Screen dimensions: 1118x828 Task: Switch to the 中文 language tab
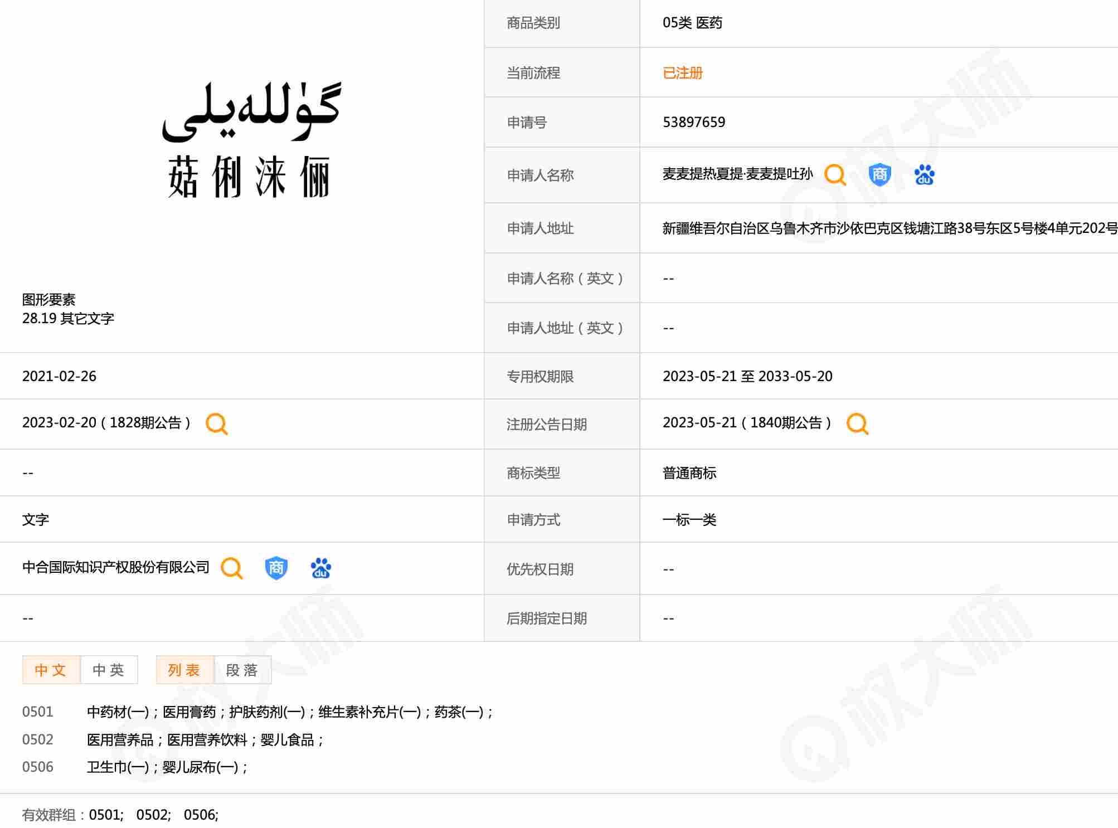[x=51, y=670]
